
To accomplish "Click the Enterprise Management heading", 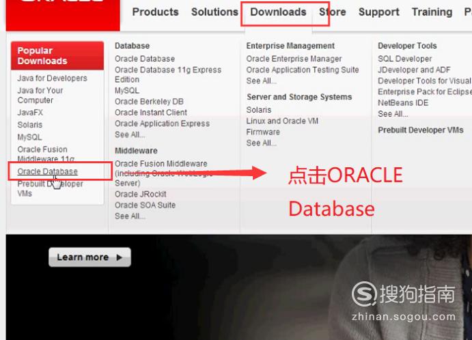I will (x=290, y=46).
